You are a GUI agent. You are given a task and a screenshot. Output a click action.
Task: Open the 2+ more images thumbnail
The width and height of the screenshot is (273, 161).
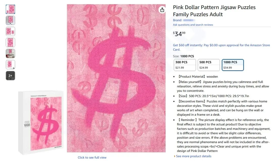click(10, 76)
